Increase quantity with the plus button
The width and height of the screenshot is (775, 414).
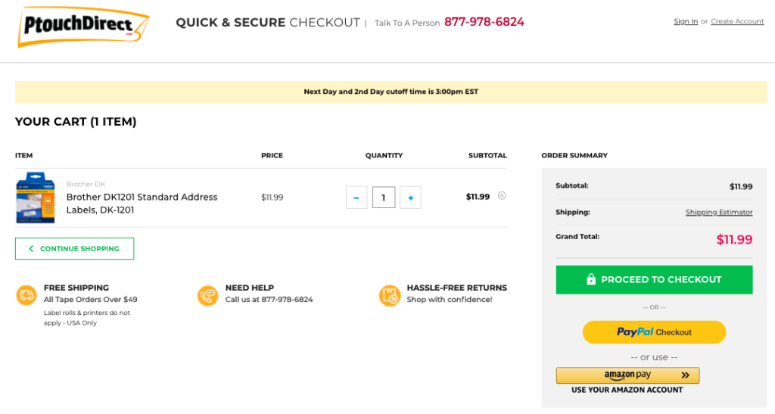click(x=410, y=198)
